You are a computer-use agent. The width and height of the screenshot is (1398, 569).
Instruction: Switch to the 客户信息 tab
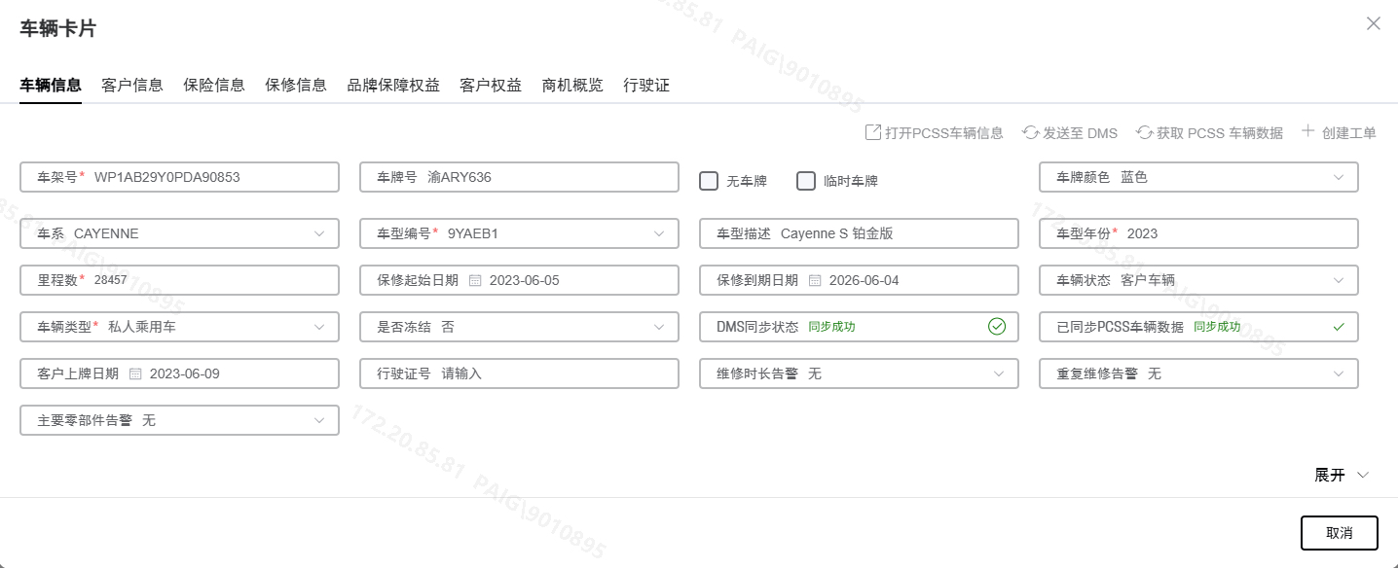click(x=132, y=85)
